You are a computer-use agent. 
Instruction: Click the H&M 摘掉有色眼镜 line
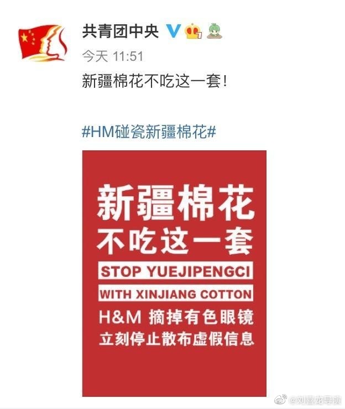pyautogui.click(x=176, y=317)
